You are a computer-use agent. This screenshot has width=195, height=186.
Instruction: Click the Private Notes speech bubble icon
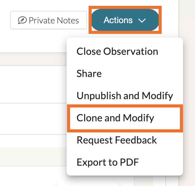coord(23,20)
